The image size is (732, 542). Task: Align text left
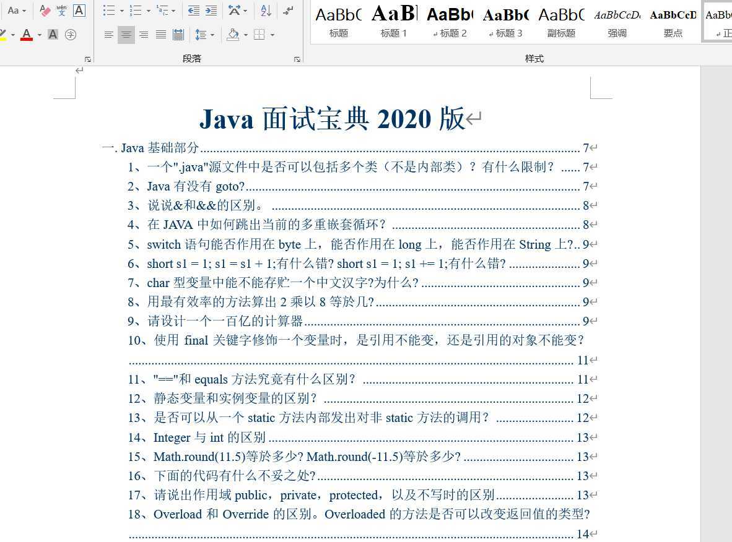(108, 35)
